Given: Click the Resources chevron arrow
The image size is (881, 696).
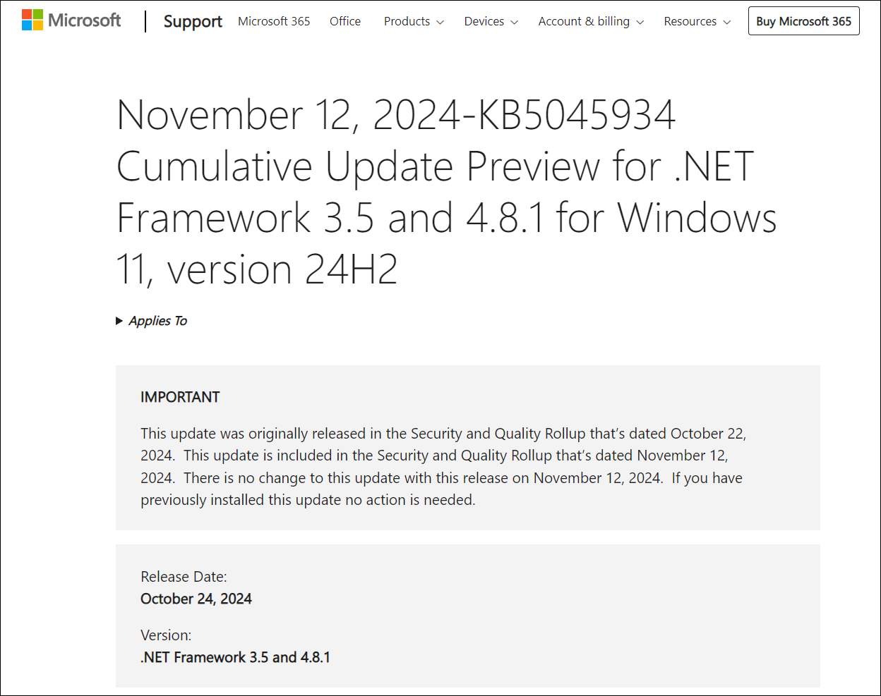Looking at the screenshot, I should pos(727,23).
